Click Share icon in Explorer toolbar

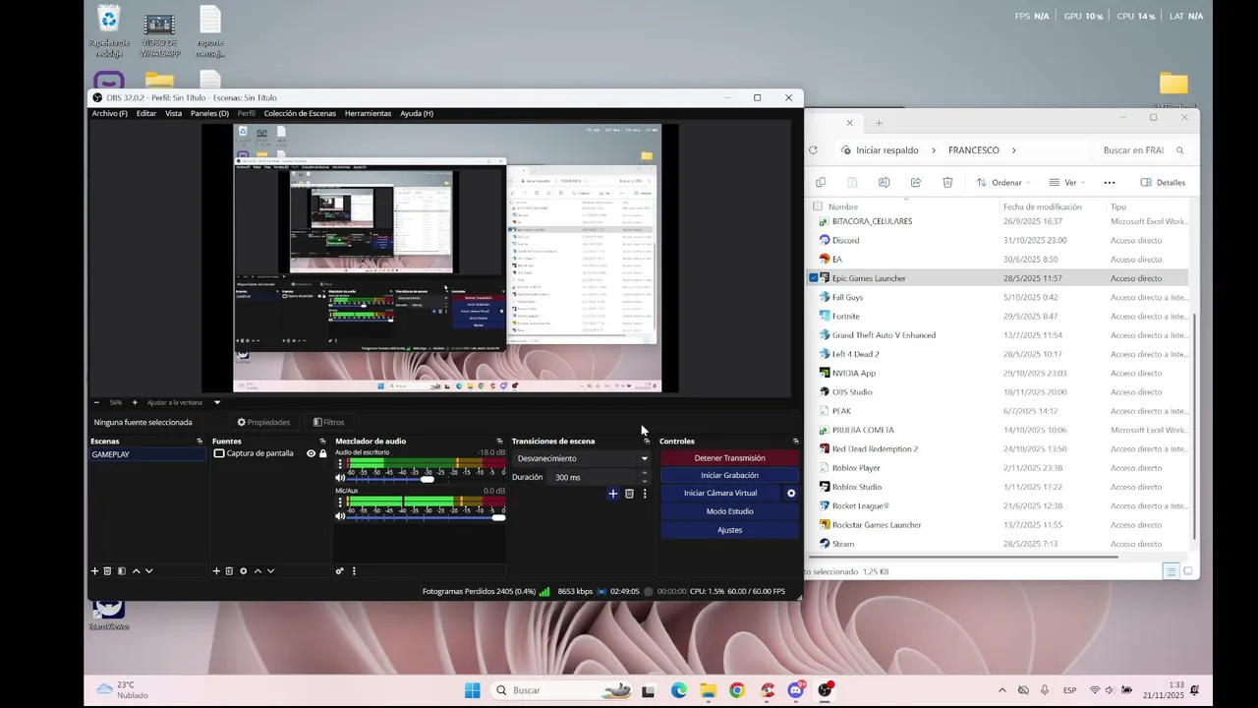pos(916,183)
